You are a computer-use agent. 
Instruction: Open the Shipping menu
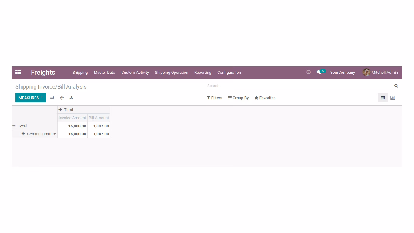80,73
